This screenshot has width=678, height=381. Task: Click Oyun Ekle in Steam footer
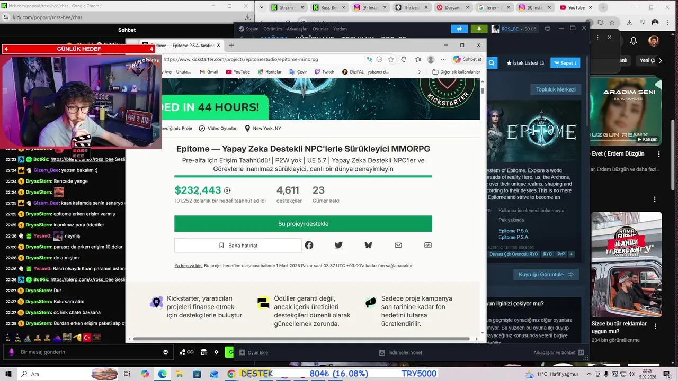pos(254,352)
